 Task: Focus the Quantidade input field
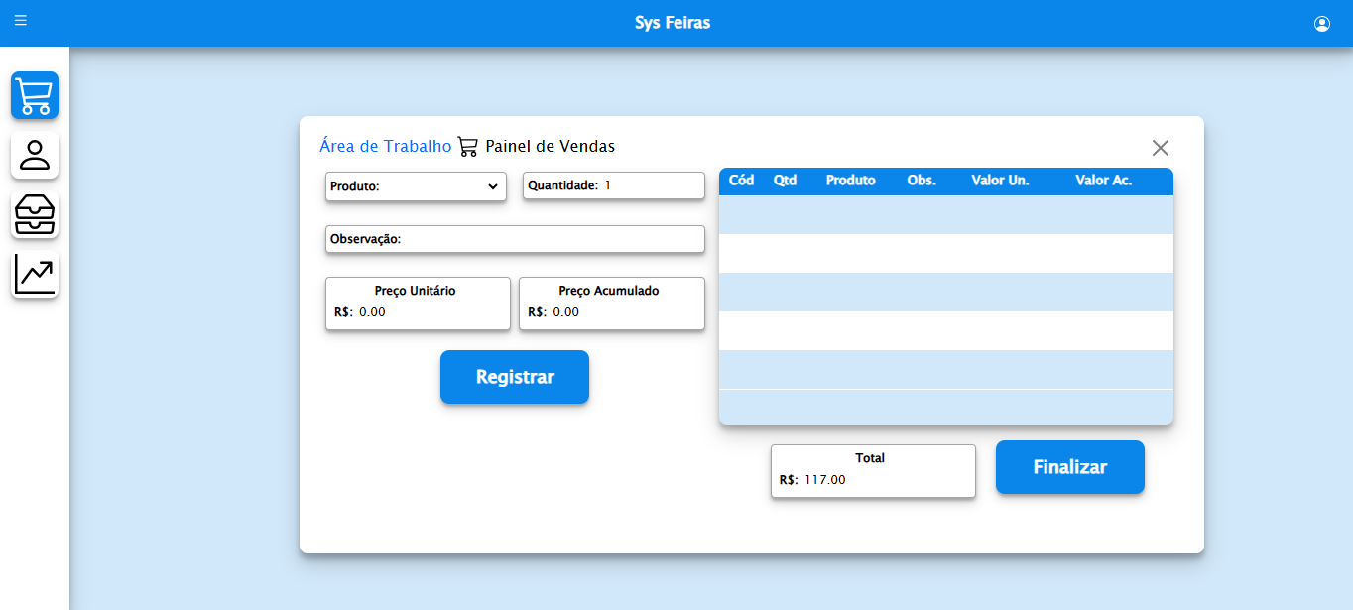coord(650,185)
